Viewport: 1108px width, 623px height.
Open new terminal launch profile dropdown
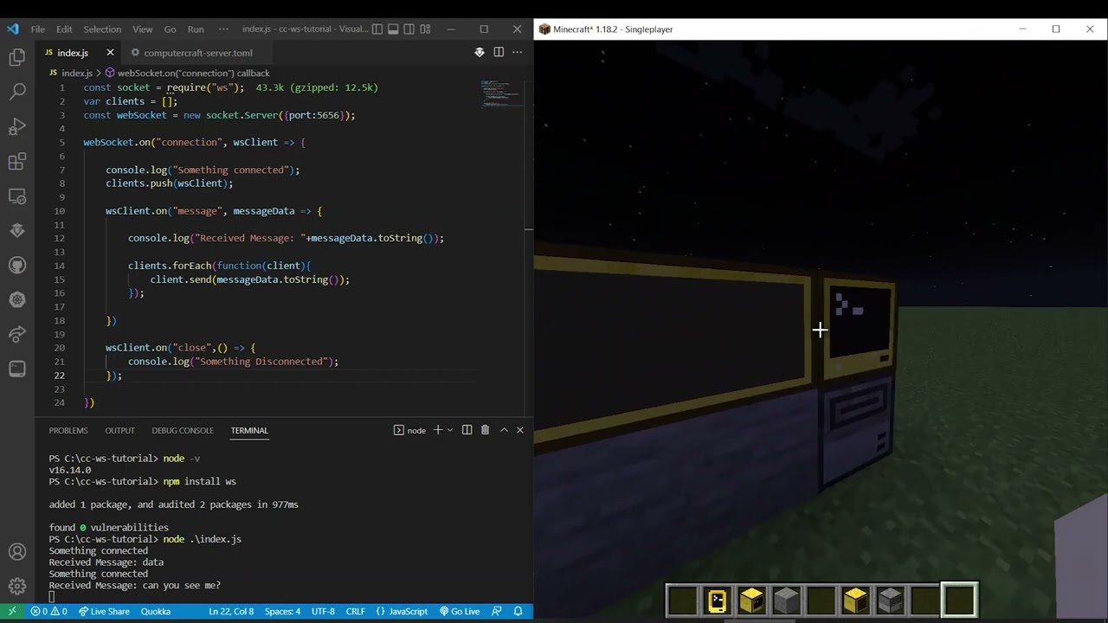coord(449,430)
